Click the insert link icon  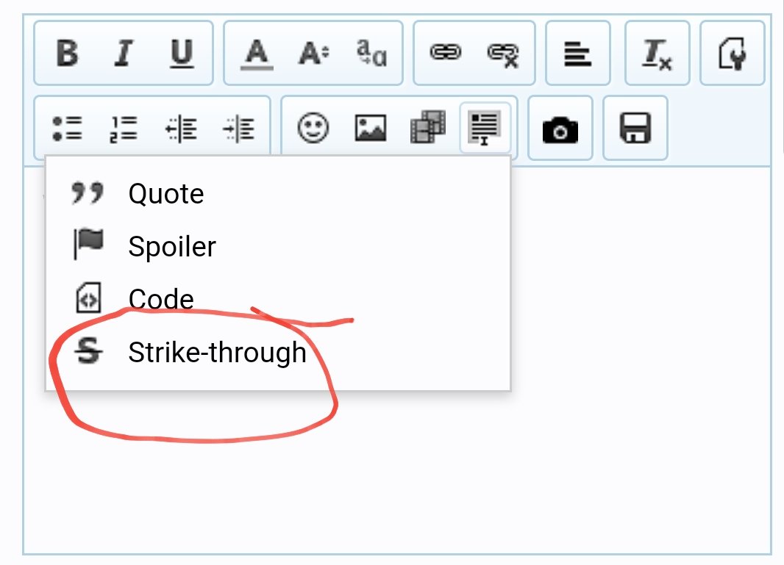(446, 52)
